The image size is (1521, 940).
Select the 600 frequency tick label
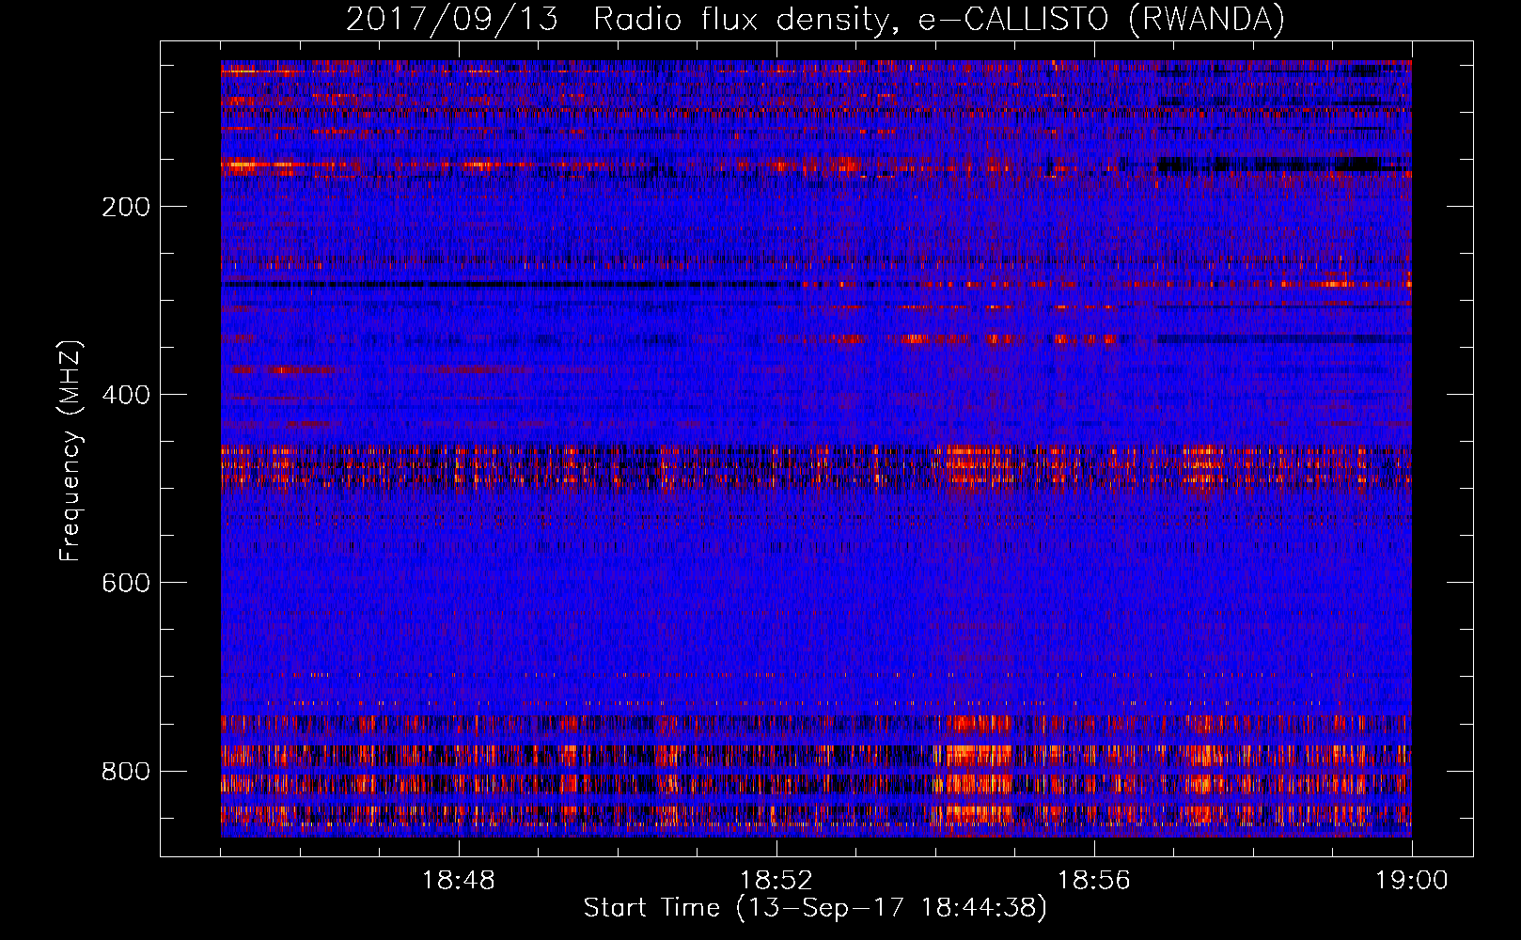point(126,583)
